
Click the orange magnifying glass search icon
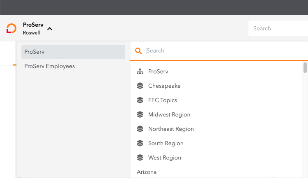[x=138, y=51]
